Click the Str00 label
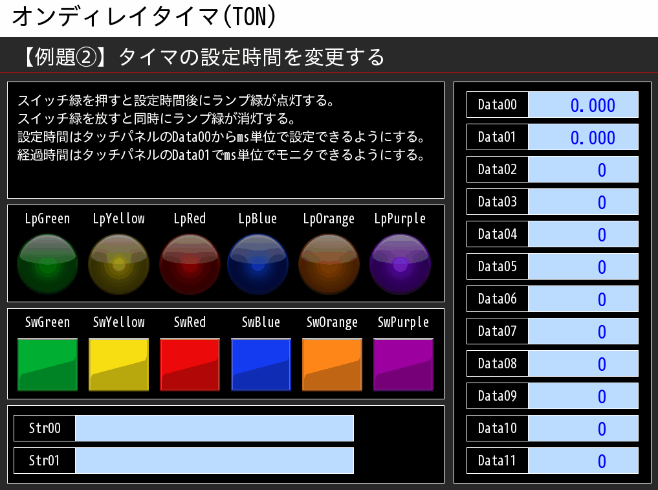The height and width of the screenshot is (490, 658). coord(45,429)
